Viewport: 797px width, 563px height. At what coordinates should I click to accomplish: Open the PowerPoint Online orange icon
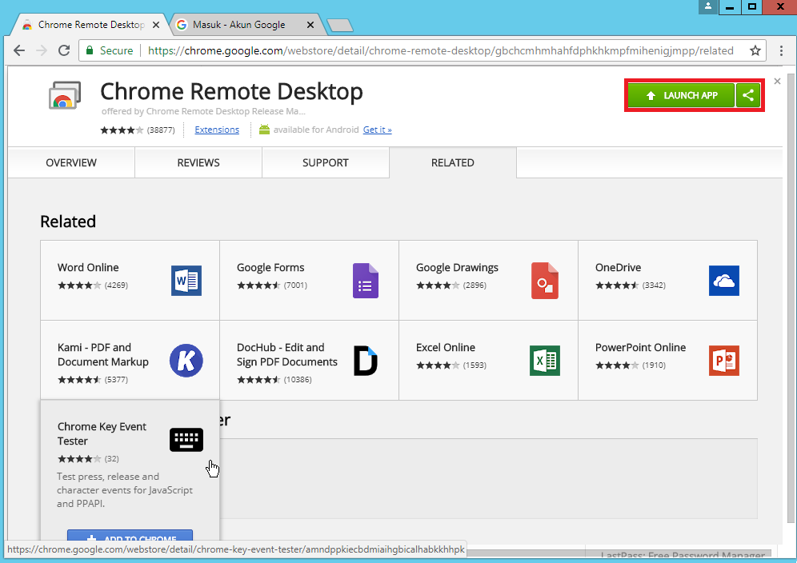click(724, 361)
